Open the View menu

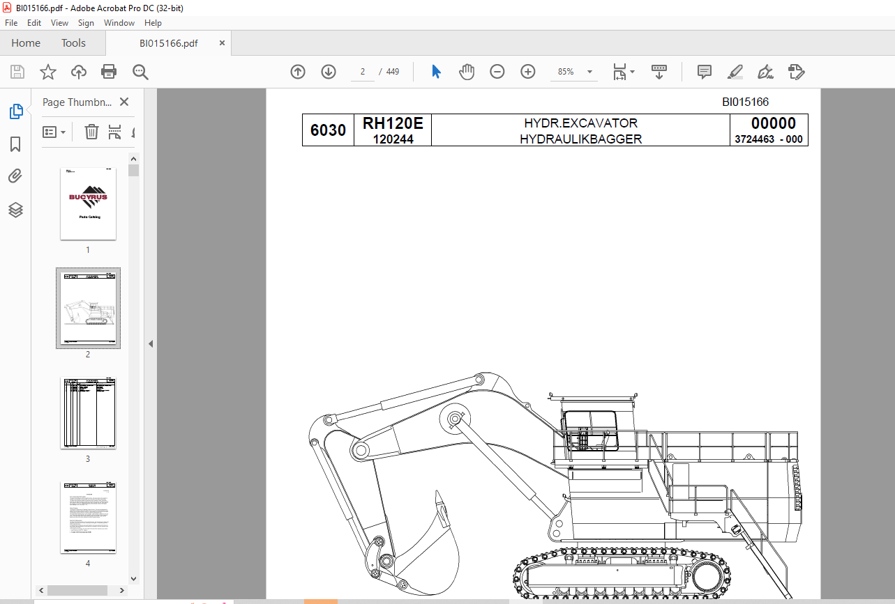(59, 23)
